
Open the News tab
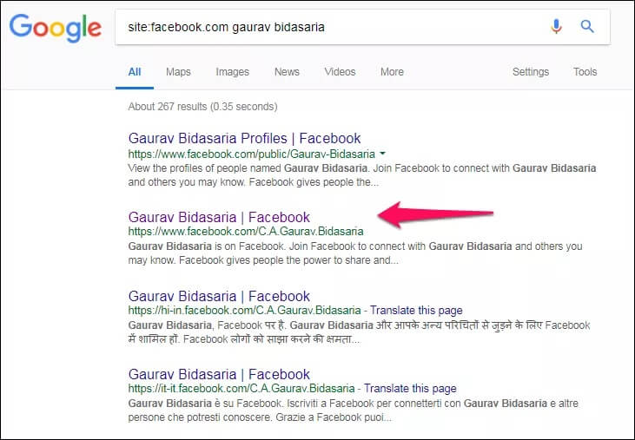[x=287, y=72]
